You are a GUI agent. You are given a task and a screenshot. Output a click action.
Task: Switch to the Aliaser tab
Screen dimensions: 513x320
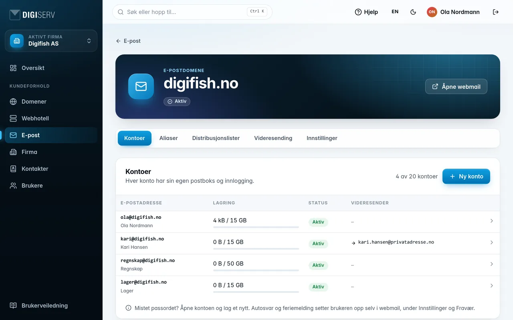169,138
